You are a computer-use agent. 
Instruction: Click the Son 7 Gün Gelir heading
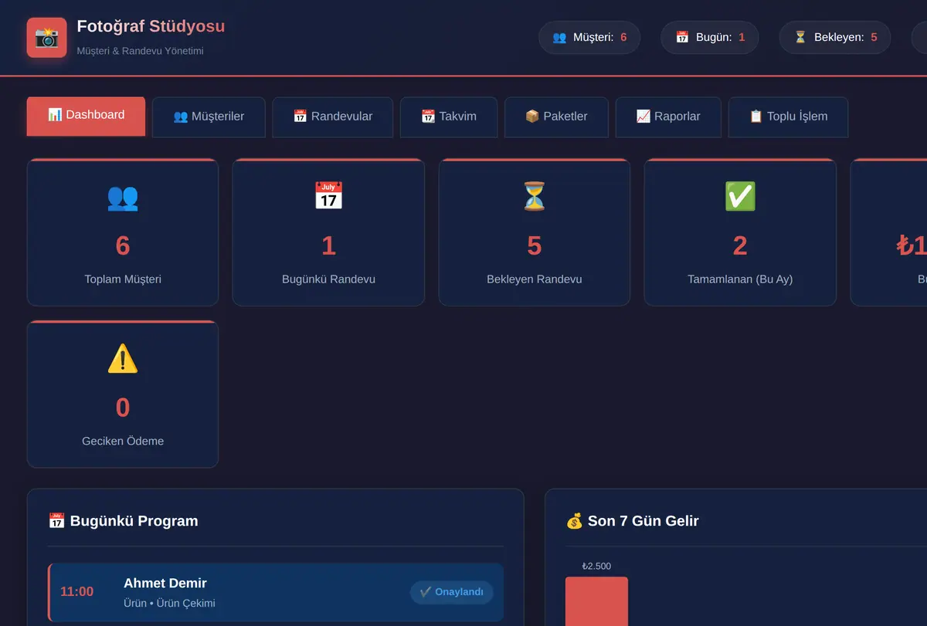click(643, 521)
